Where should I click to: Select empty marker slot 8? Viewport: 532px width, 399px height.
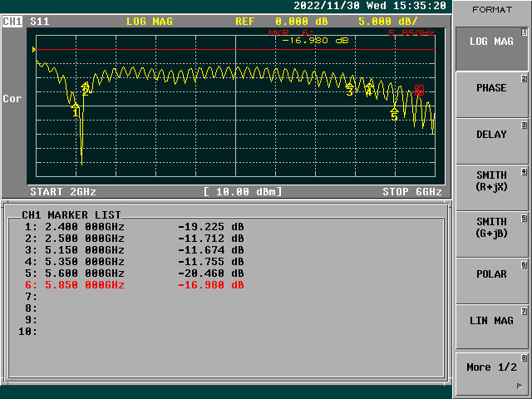[x=31, y=308]
